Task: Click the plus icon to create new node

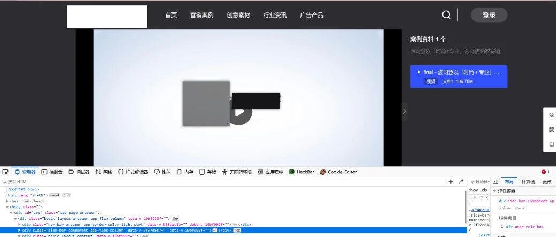Action: point(450,182)
